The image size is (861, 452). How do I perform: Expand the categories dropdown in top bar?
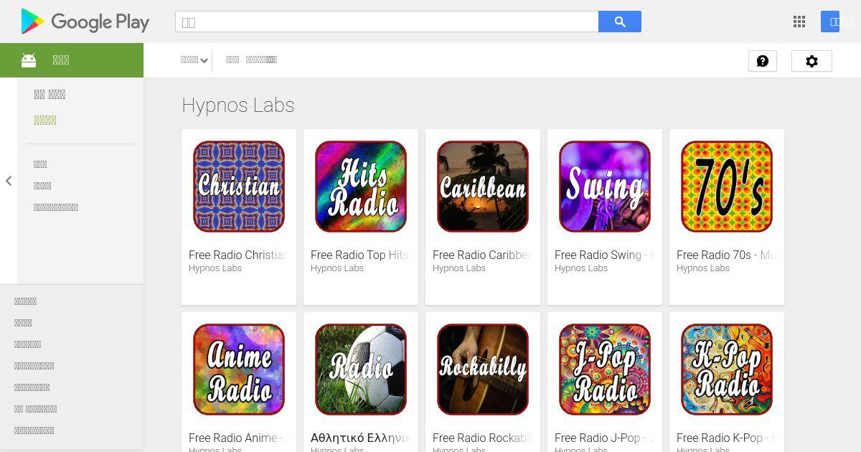[x=194, y=60]
